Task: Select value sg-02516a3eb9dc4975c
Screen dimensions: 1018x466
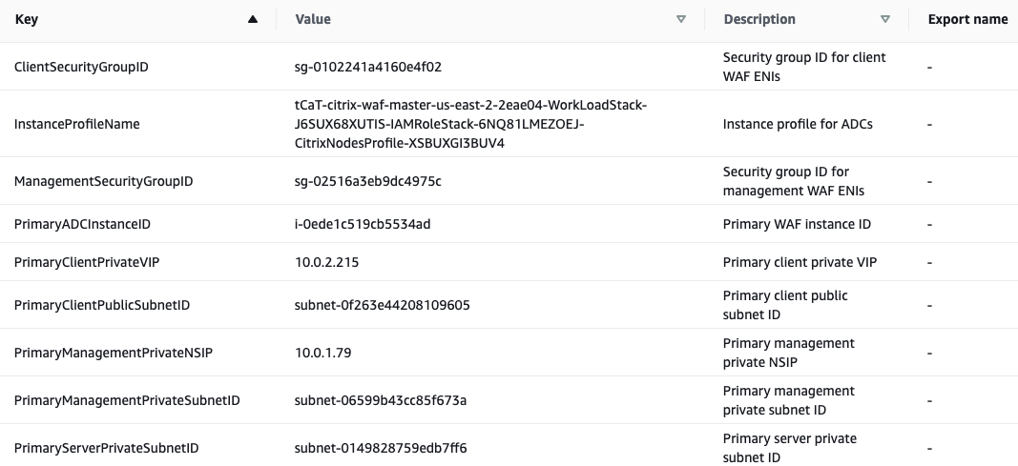Action: tap(367, 181)
